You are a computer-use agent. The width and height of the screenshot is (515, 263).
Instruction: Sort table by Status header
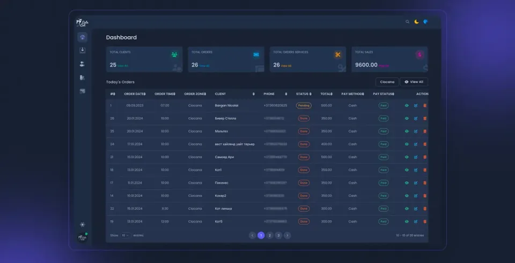coord(304,94)
